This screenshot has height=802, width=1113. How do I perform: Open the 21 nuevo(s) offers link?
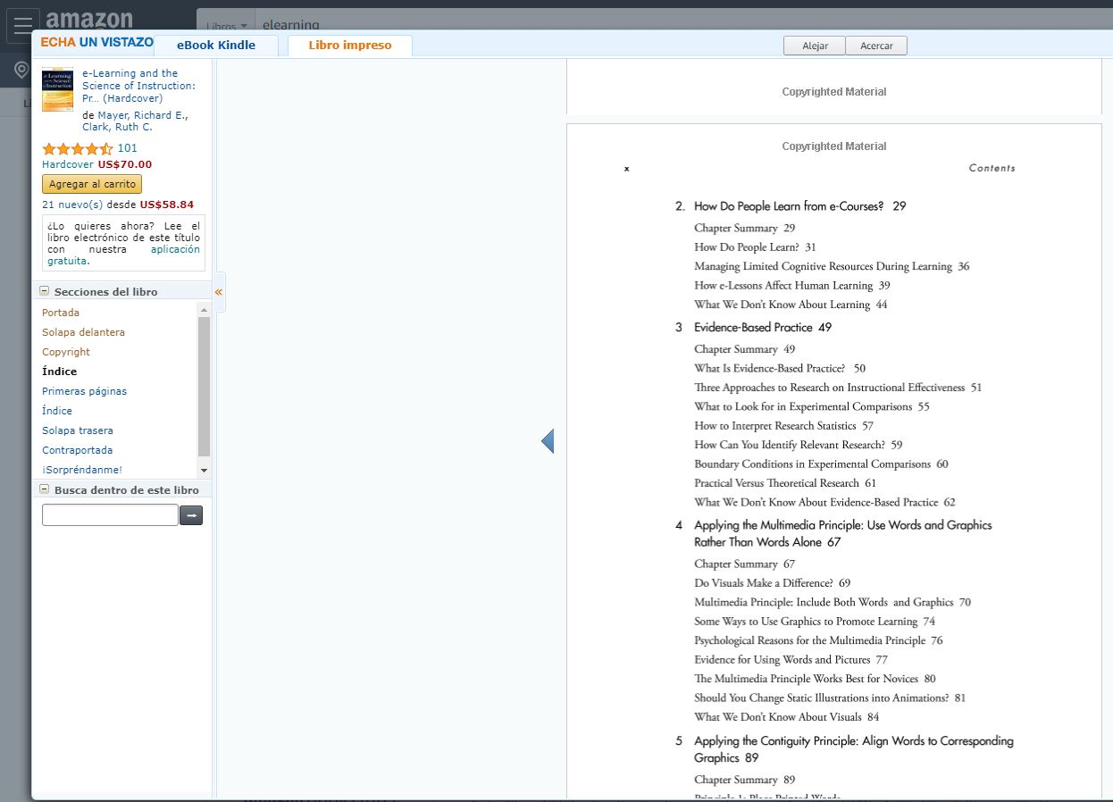[x=72, y=205]
